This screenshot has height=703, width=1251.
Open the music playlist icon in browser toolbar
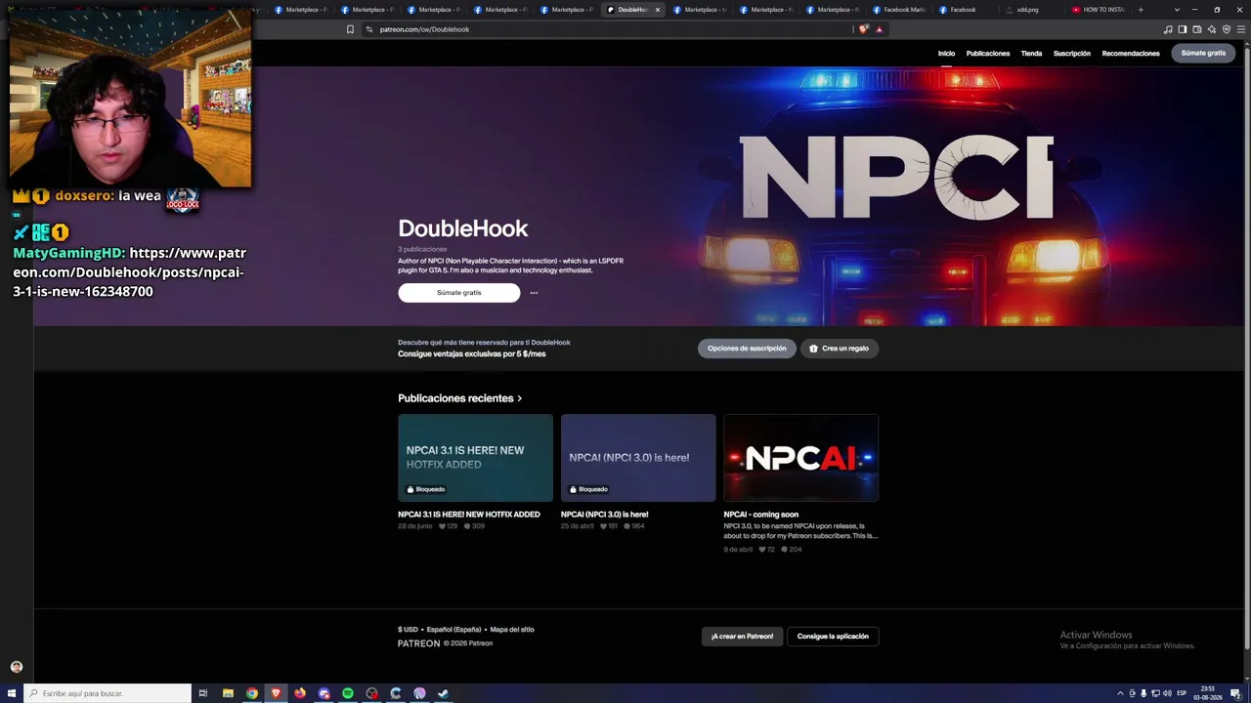click(1168, 29)
